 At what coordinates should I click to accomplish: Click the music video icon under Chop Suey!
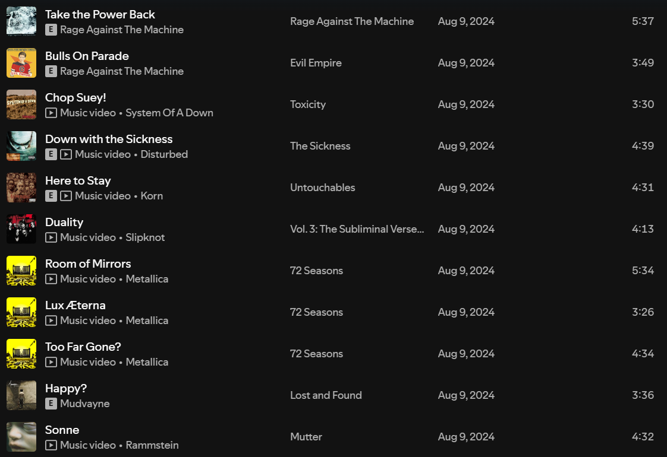point(51,113)
